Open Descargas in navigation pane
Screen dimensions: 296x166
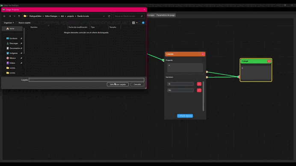coord(14,44)
